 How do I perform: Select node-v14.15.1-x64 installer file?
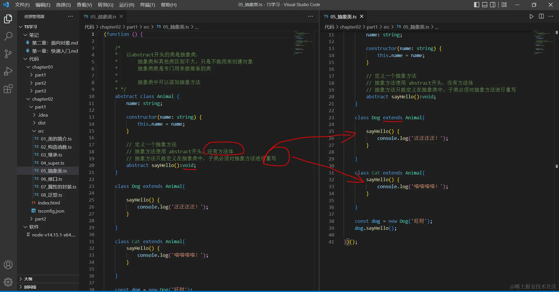click(x=48, y=235)
